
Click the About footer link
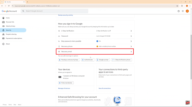pyautogui.click(x=20, y=104)
